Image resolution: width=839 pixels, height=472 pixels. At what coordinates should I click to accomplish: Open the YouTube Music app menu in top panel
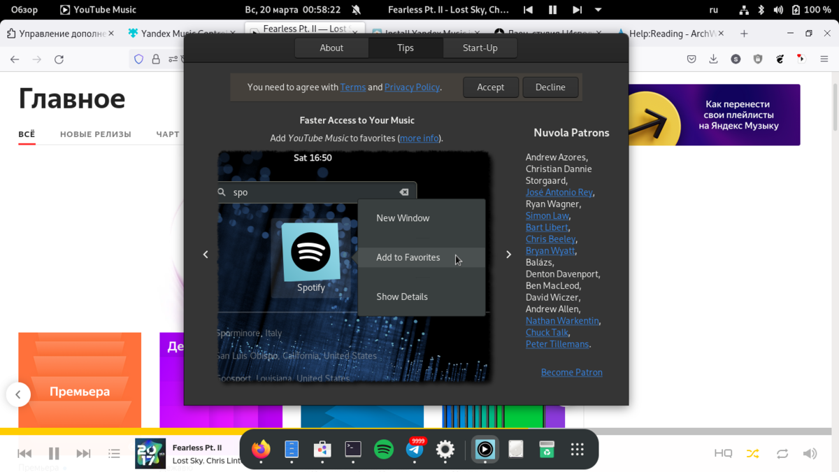tap(98, 10)
